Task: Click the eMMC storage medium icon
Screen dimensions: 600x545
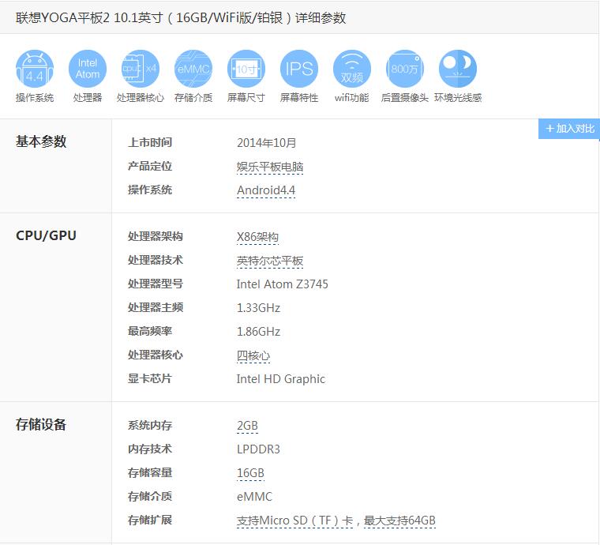Action: coord(193,69)
